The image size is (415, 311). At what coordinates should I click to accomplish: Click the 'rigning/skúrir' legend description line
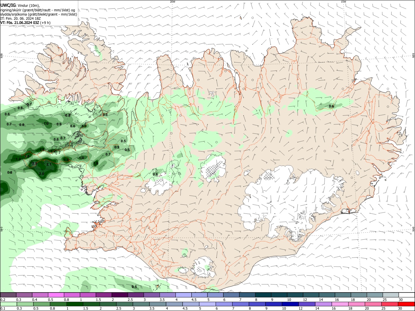tap(38, 10)
